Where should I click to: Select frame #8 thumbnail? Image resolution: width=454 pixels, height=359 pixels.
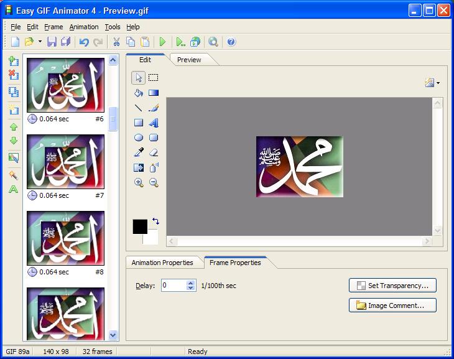point(65,238)
